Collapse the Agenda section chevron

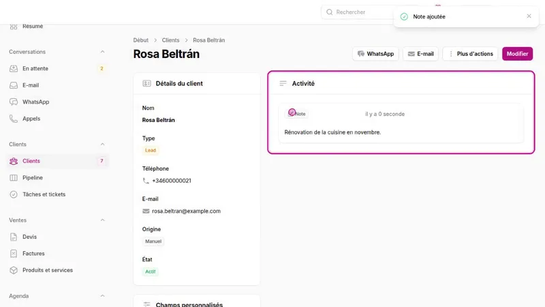click(x=102, y=296)
